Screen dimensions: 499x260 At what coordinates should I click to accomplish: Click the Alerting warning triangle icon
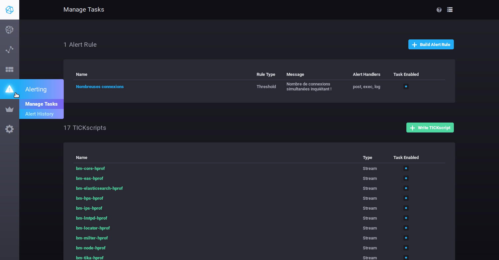(x=10, y=89)
